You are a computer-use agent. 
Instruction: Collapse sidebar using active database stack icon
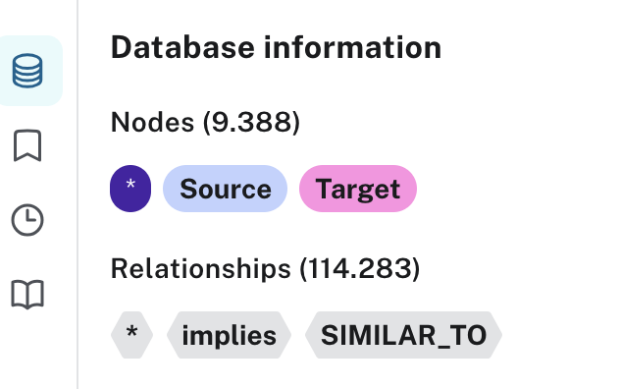(x=27, y=71)
